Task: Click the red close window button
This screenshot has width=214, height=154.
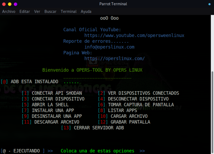Action: pos(4,4)
